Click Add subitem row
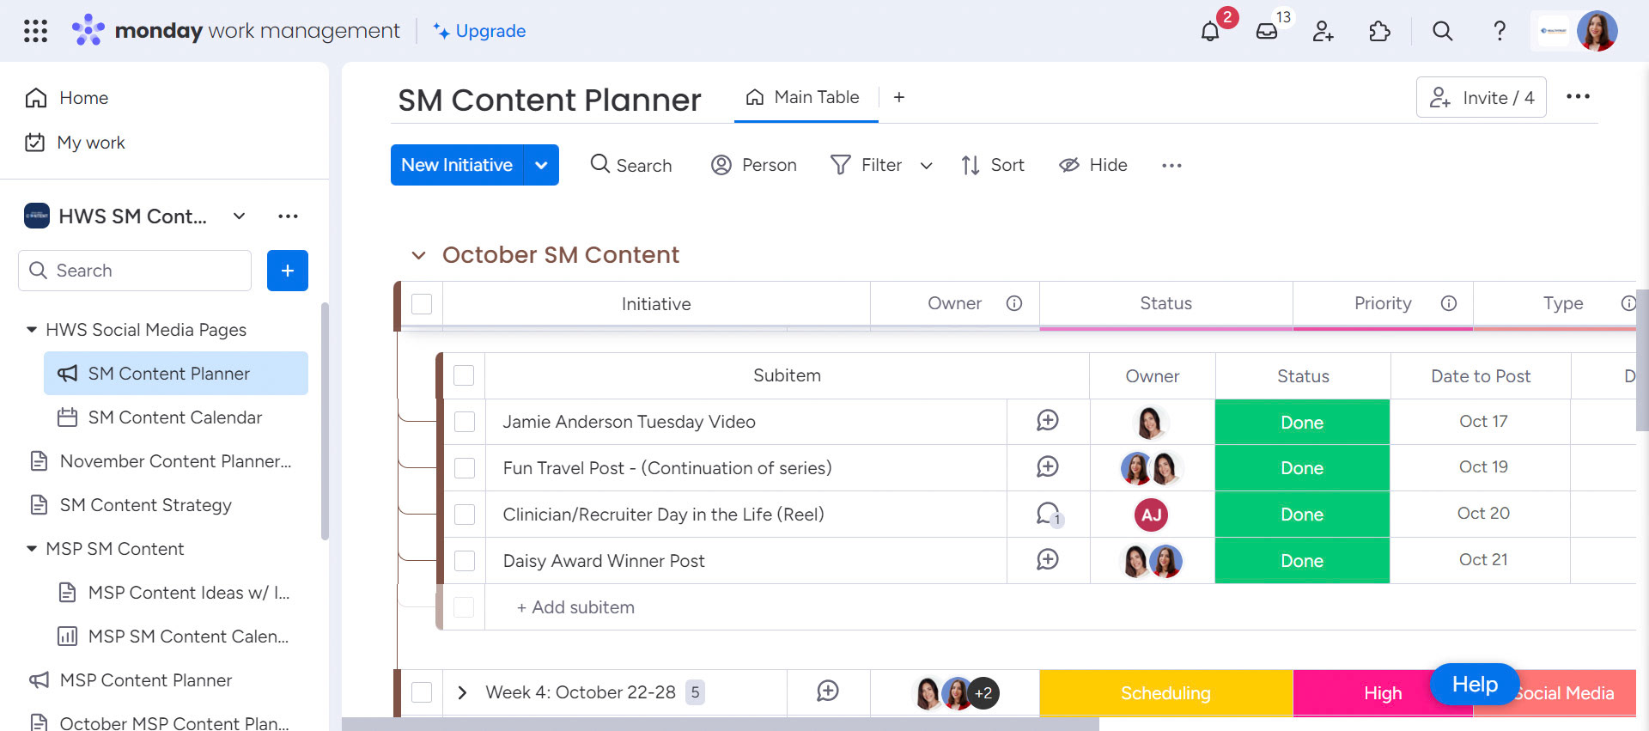Screen dimensions: 1649x731 575,607
